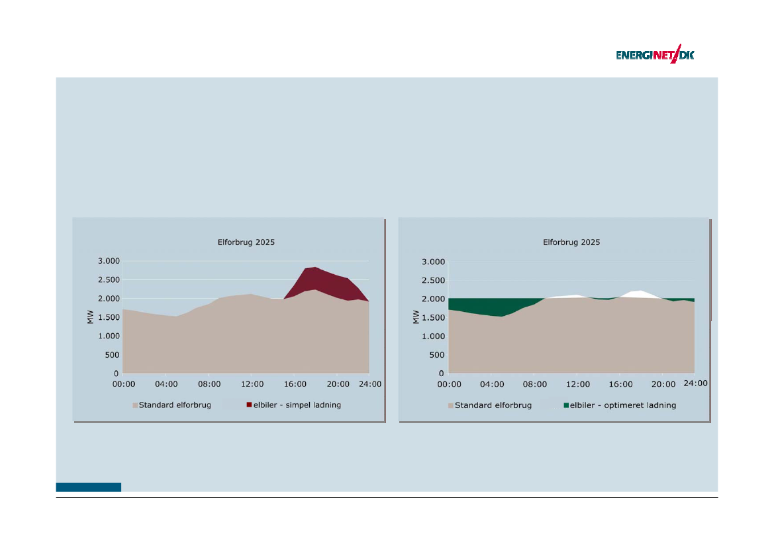Image resolution: width=774 pixels, height=547 pixels.
Task: Select 'Standard elforbrug' label in left chart
Action: [175, 405]
